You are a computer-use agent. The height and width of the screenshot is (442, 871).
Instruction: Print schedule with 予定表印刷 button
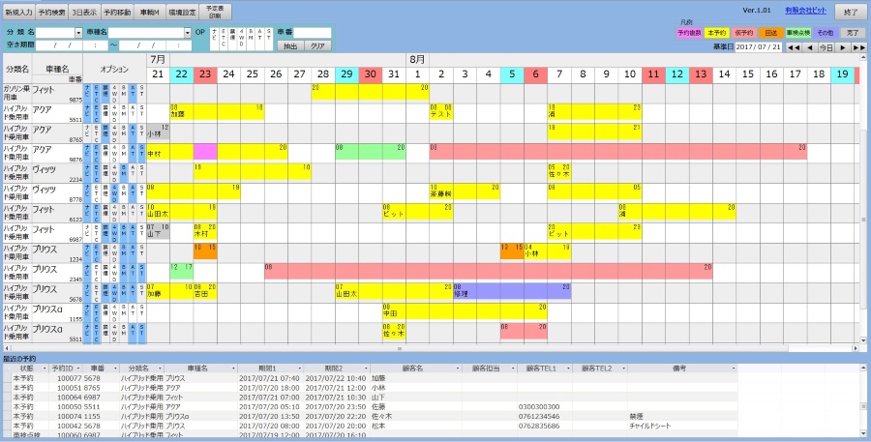215,13
